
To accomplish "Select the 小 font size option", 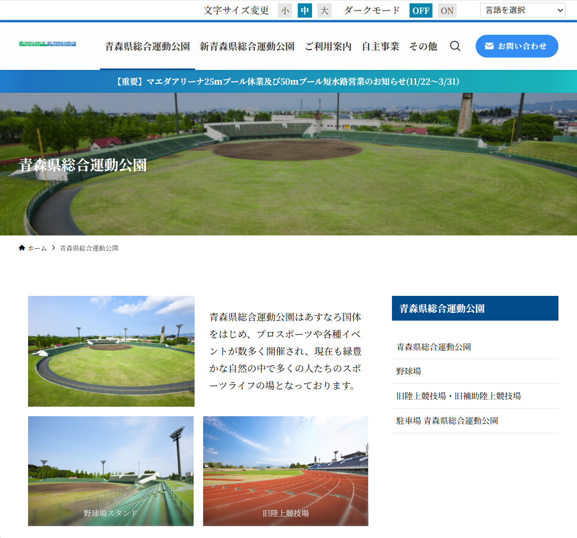I will coord(284,10).
